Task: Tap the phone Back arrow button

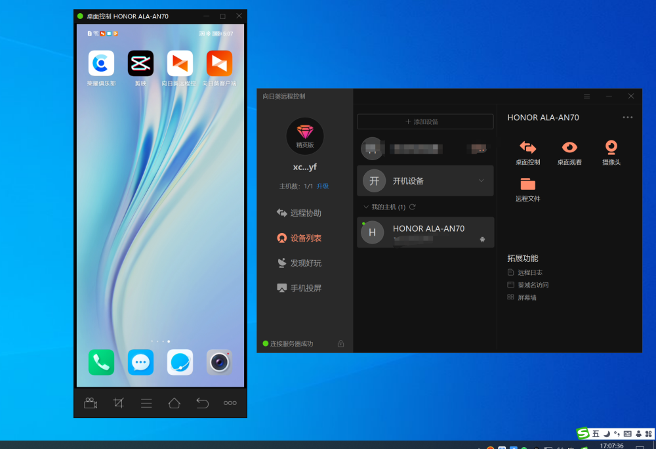Action: [202, 403]
